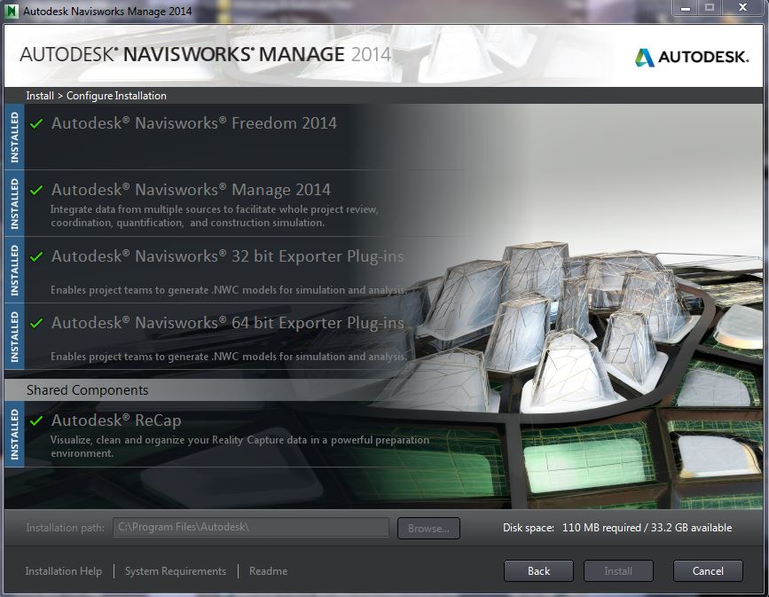The image size is (769, 597).
Task: Open System Requirements
Action: click(175, 571)
